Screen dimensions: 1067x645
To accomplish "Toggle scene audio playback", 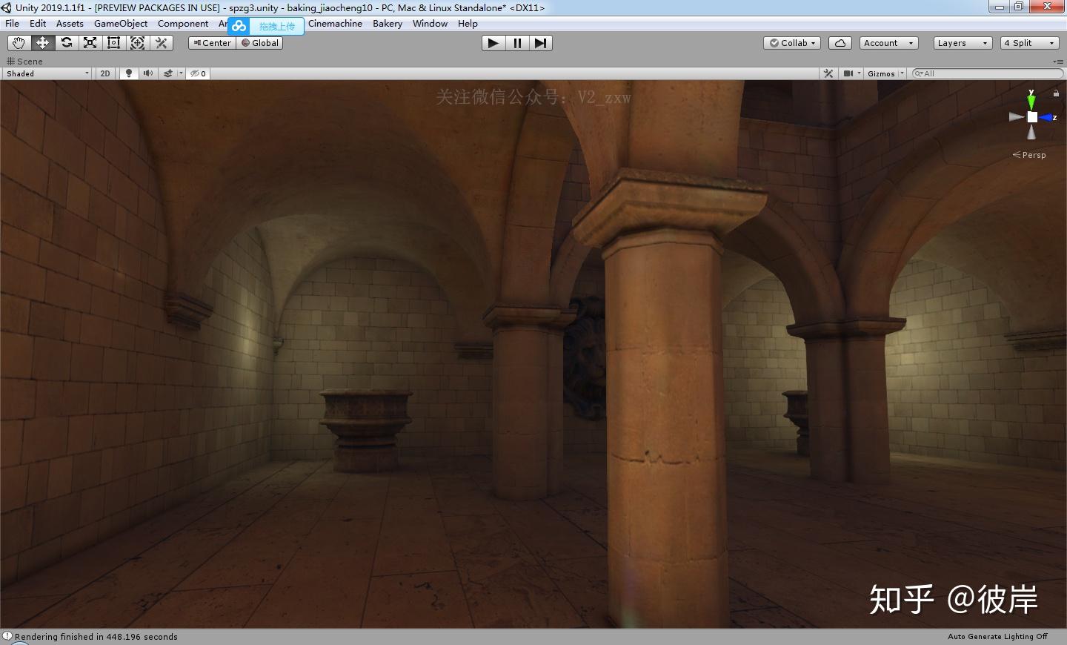I will (x=148, y=73).
